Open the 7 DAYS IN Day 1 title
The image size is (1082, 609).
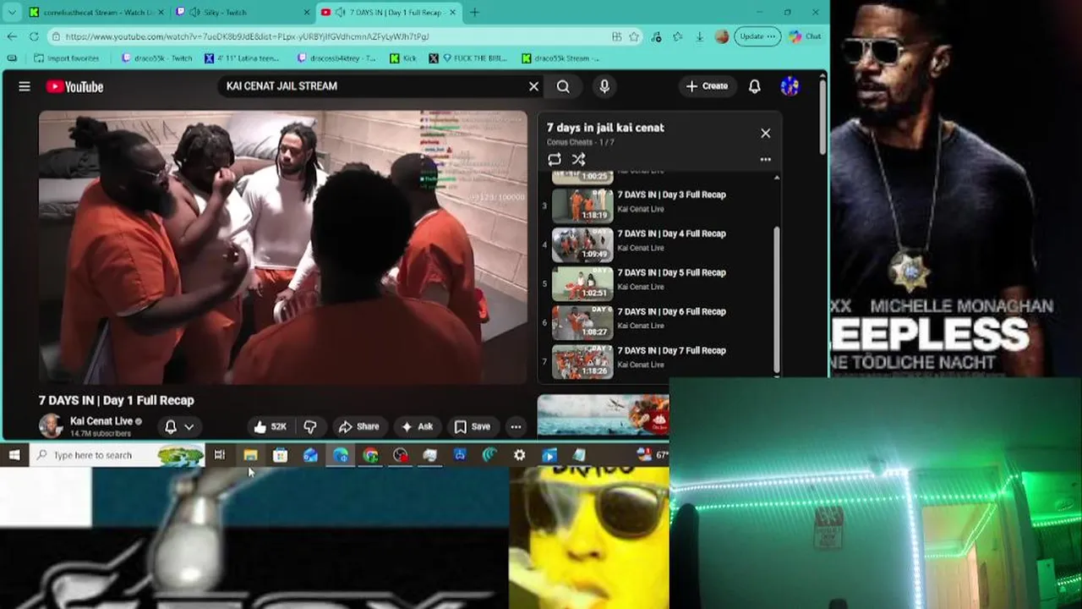click(116, 400)
